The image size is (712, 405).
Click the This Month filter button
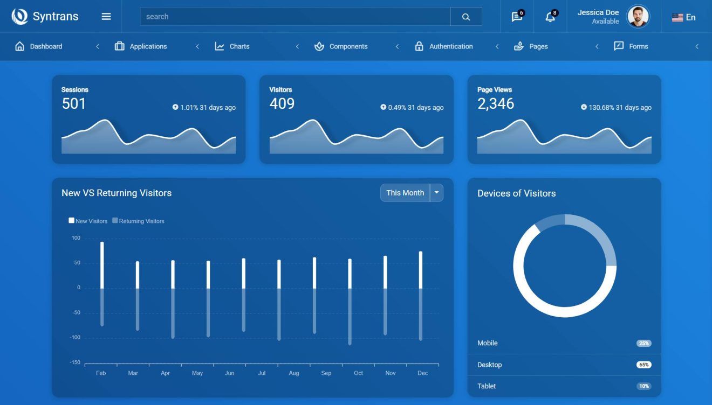pyautogui.click(x=405, y=192)
